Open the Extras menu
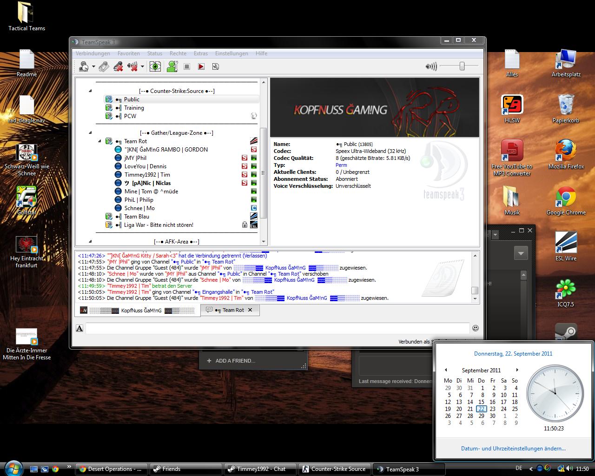Viewport: 595px width, 476px height. [201, 53]
